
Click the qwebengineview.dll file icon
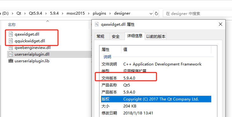tap(11, 47)
